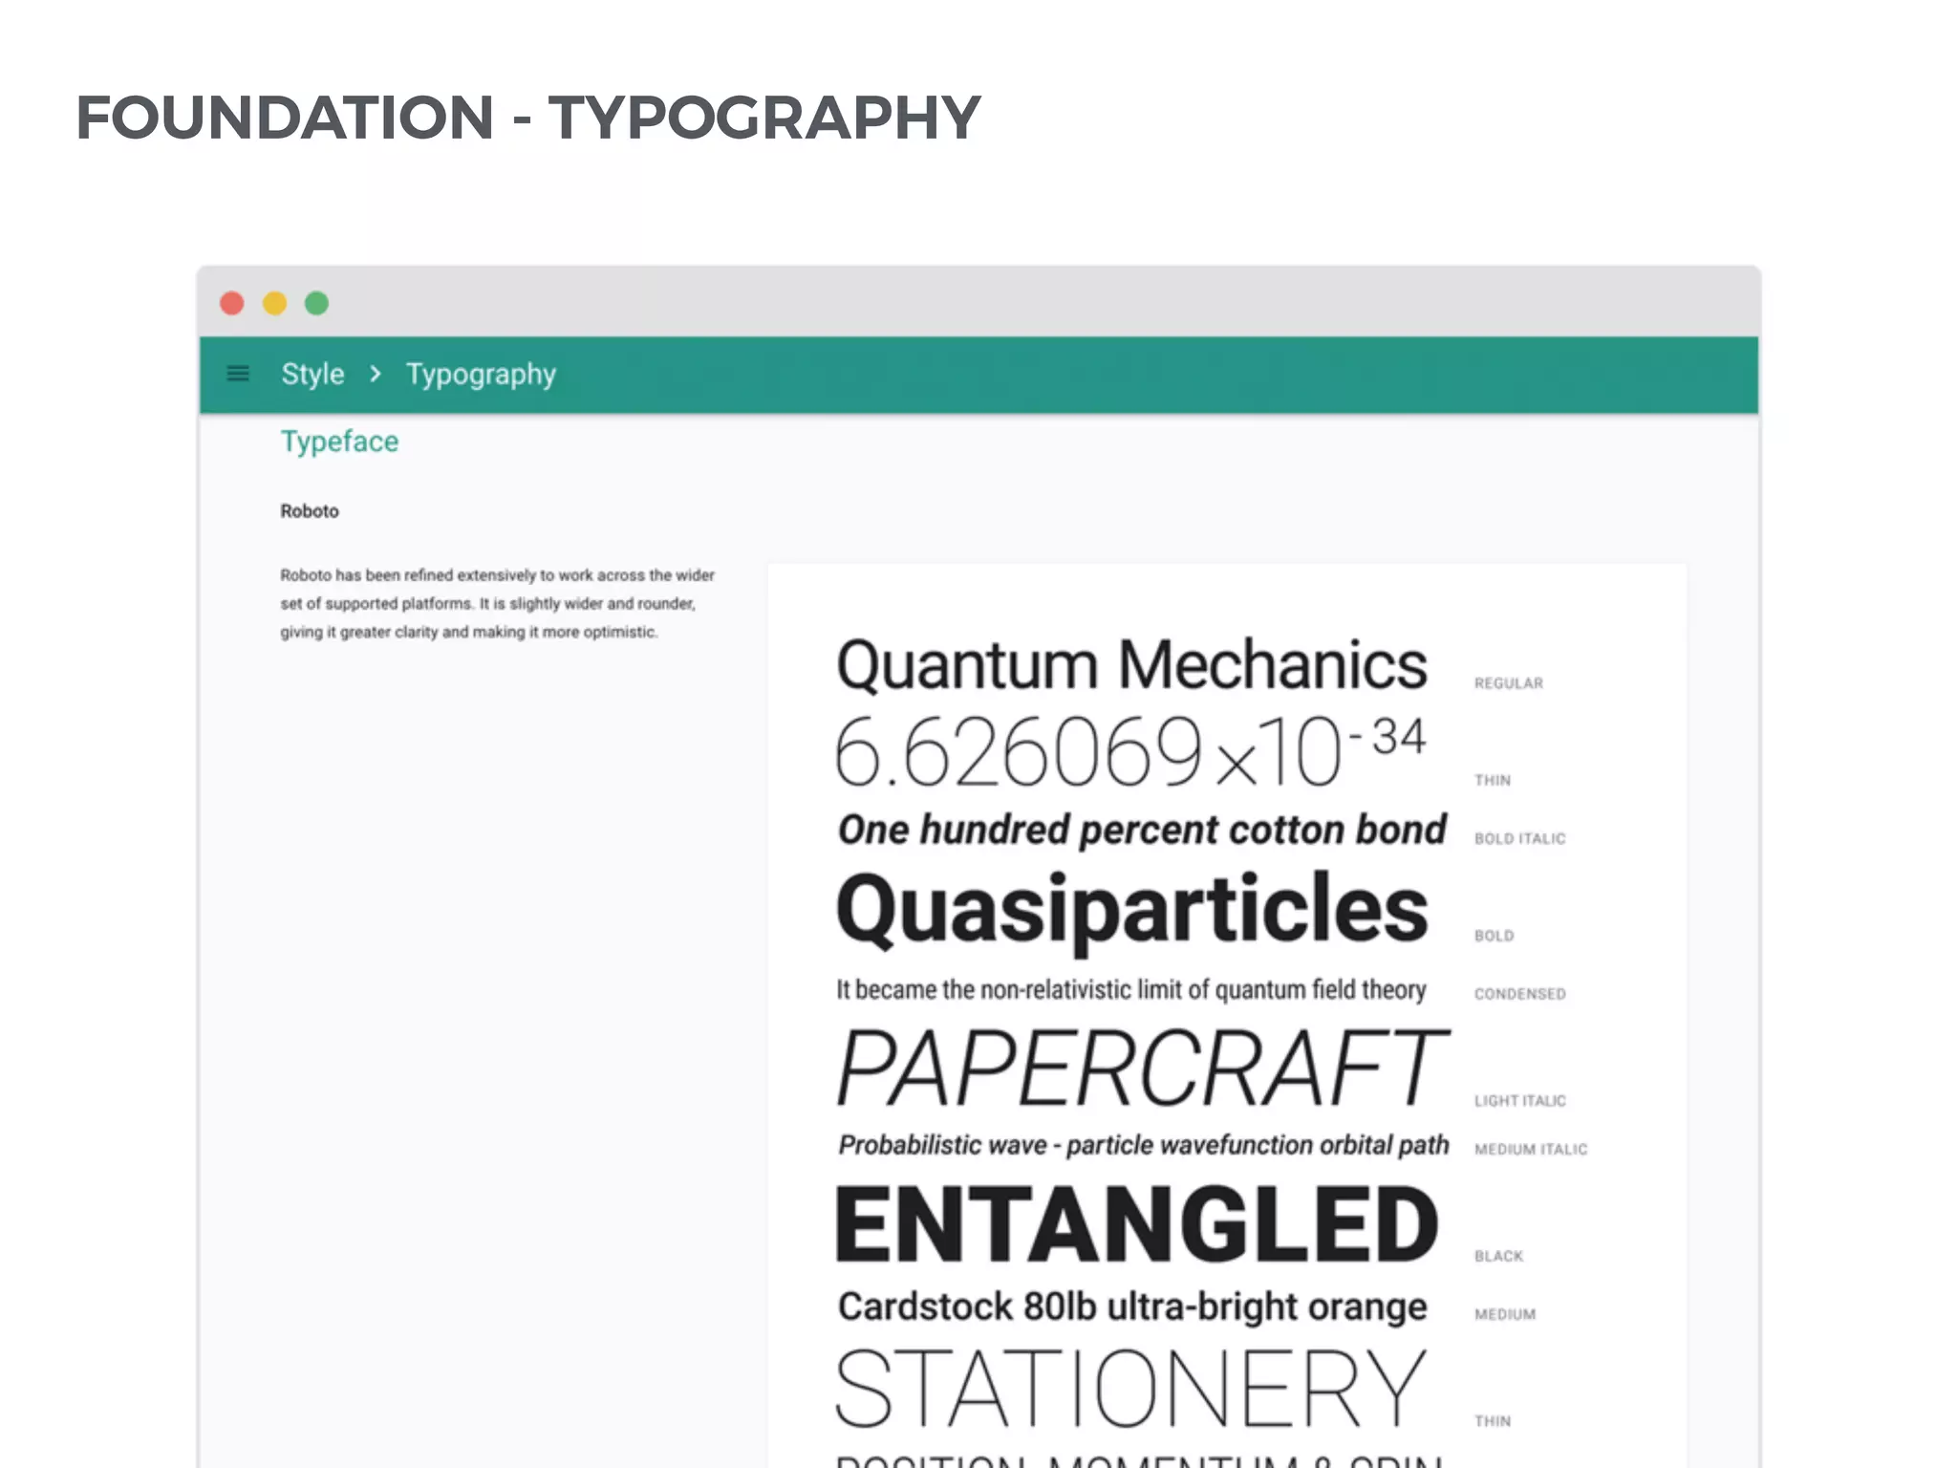Screen dimensions: 1957x1468
Task: Click the THIN label beside 6.626069
Action: tap(1492, 781)
